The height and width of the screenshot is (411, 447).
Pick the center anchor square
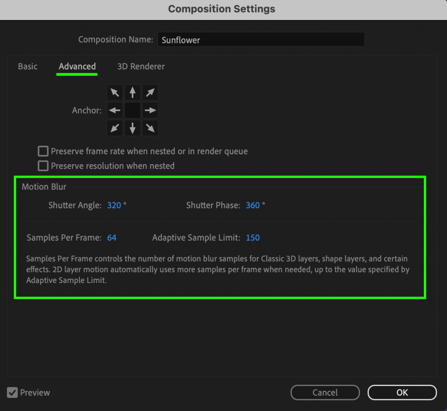click(x=133, y=111)
